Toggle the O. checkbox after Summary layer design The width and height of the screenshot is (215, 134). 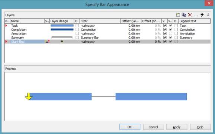[77, 37]
